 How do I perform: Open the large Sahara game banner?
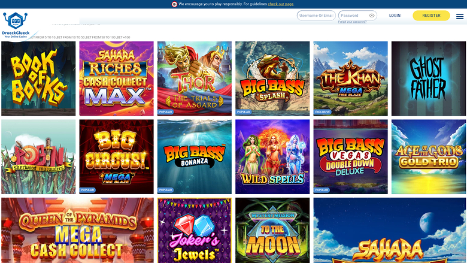point(390,230)
